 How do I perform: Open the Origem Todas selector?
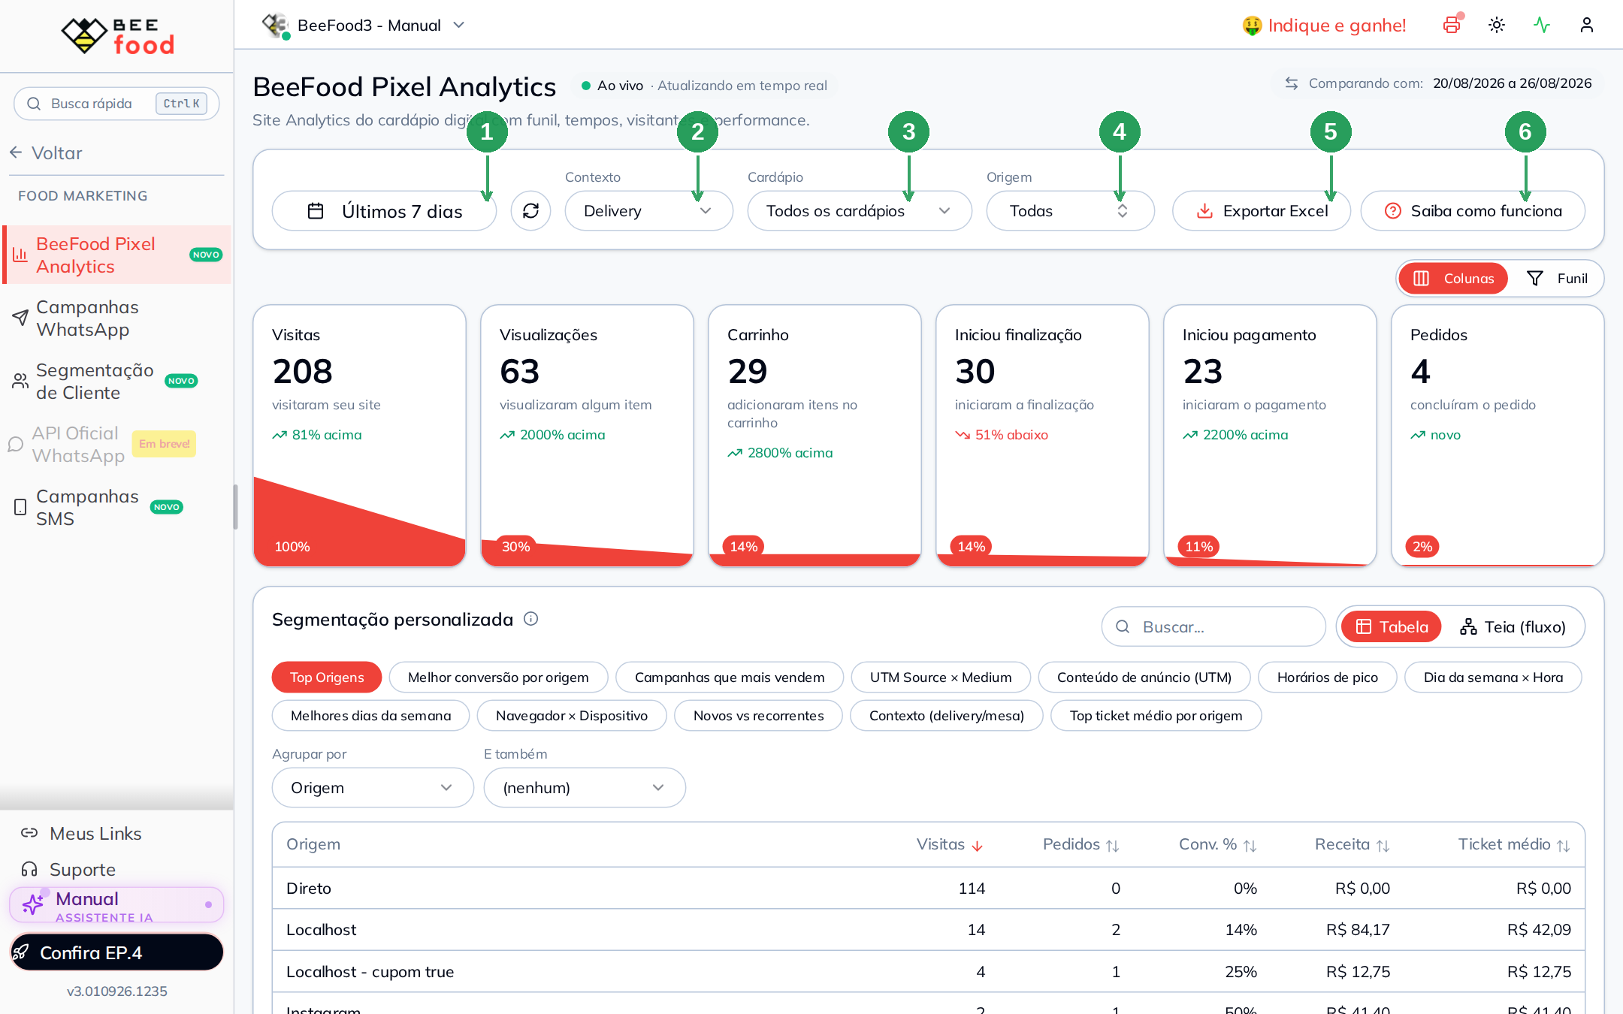1070,211
